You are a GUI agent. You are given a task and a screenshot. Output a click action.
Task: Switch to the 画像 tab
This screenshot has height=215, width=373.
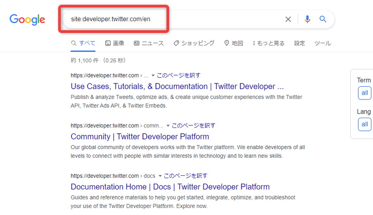pyautogui.click(x=115, y=43)
